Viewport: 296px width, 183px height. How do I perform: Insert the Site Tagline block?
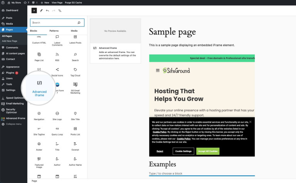click(x=39, y=131)
